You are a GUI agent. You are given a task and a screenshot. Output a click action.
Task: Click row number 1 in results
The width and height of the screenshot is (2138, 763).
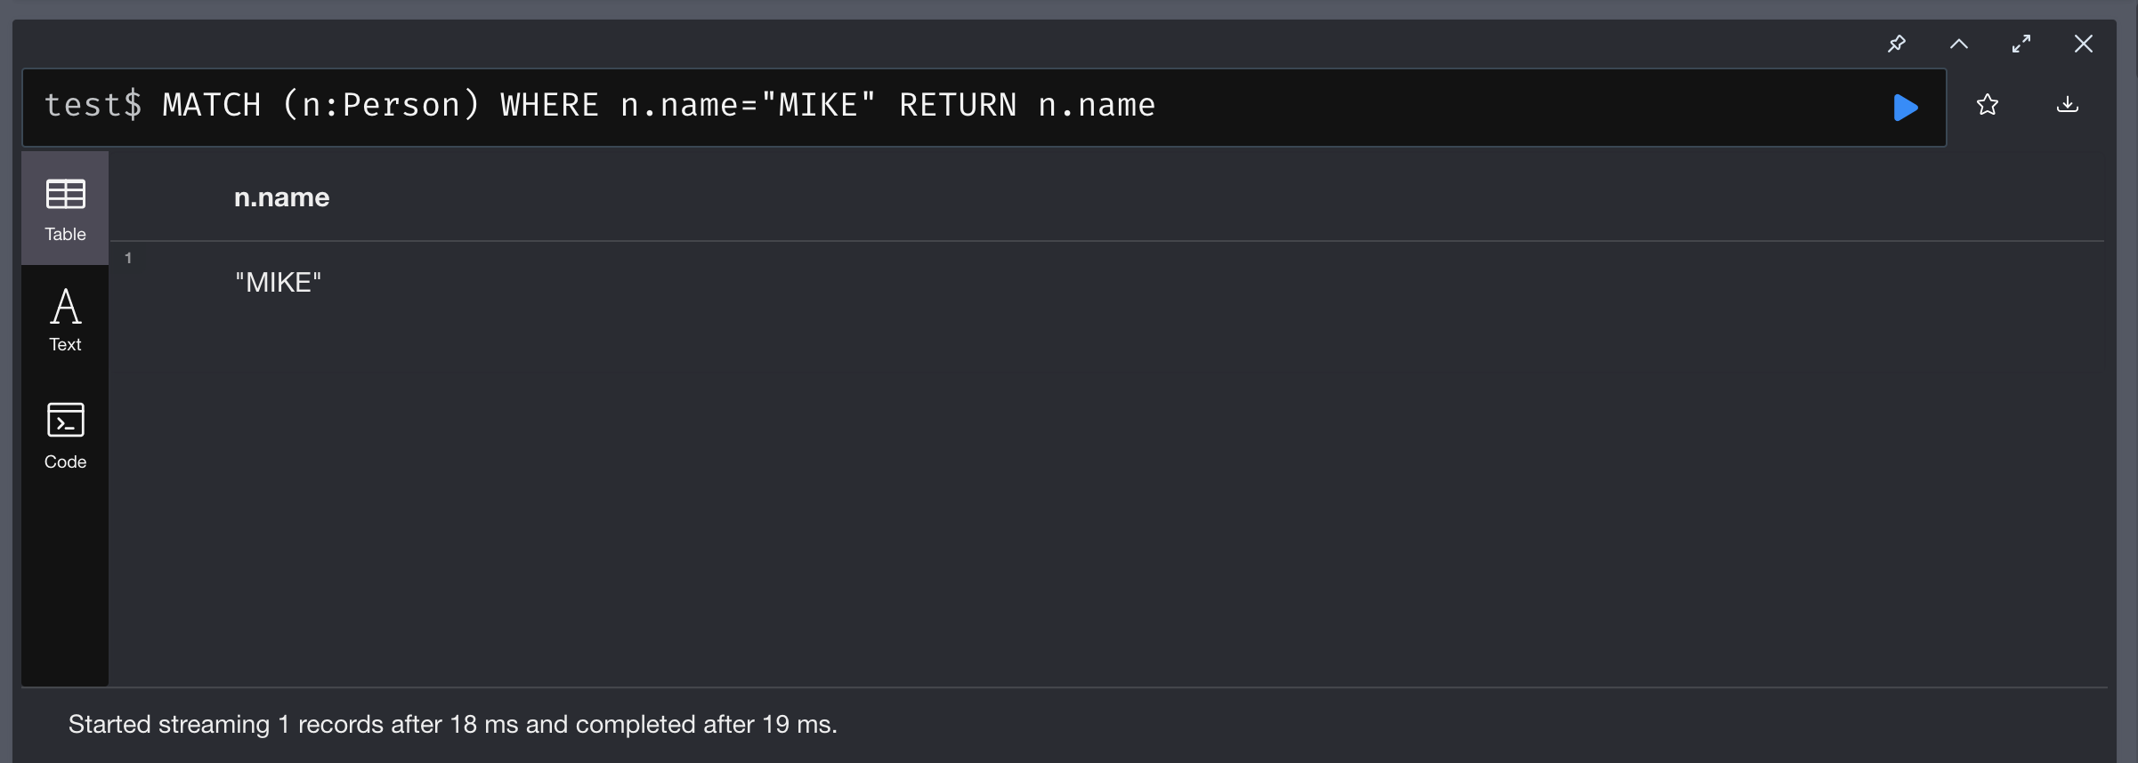[128, 258]
